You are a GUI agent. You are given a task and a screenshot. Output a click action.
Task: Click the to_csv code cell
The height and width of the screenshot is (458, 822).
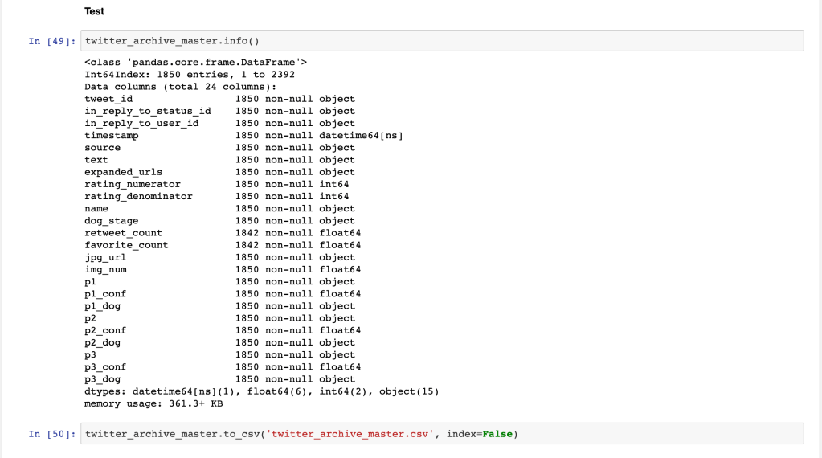point(442,434)
